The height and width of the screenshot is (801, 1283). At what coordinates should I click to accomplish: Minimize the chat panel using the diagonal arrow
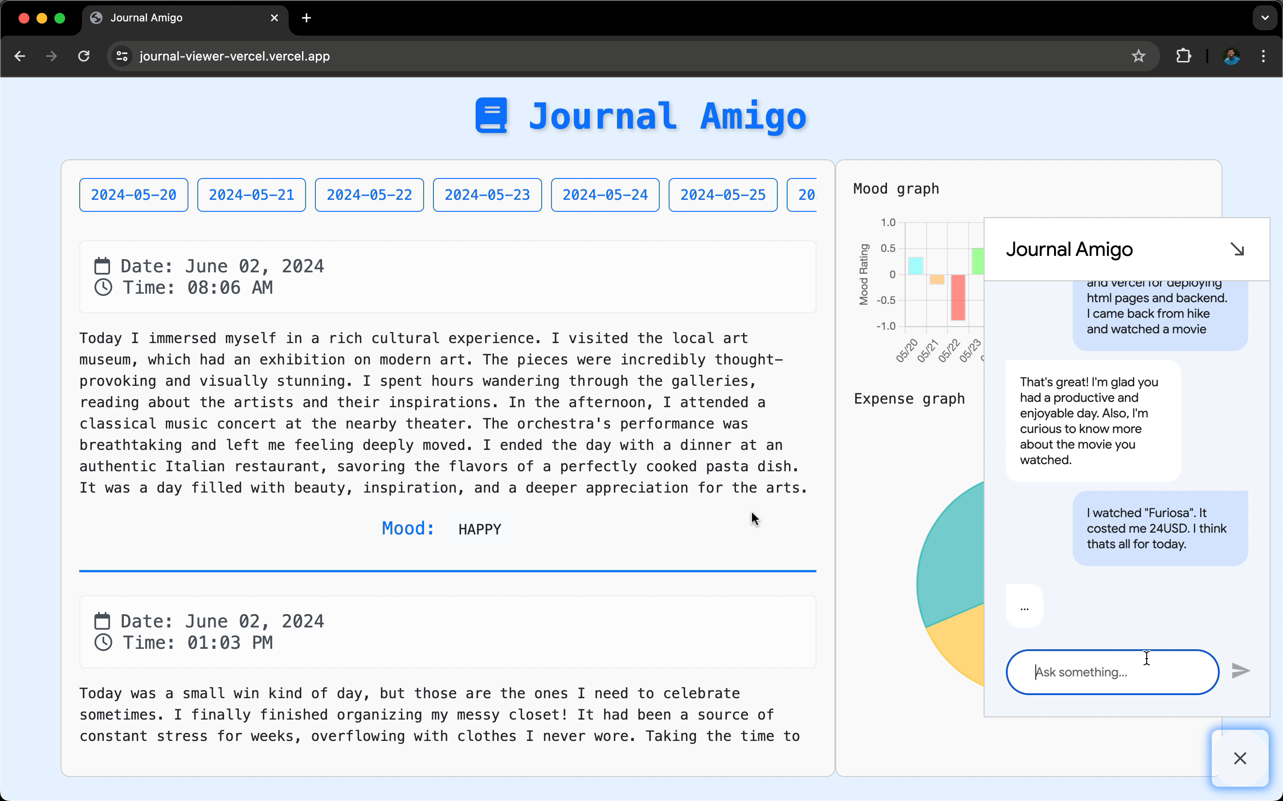click(x=1237, y=249)
